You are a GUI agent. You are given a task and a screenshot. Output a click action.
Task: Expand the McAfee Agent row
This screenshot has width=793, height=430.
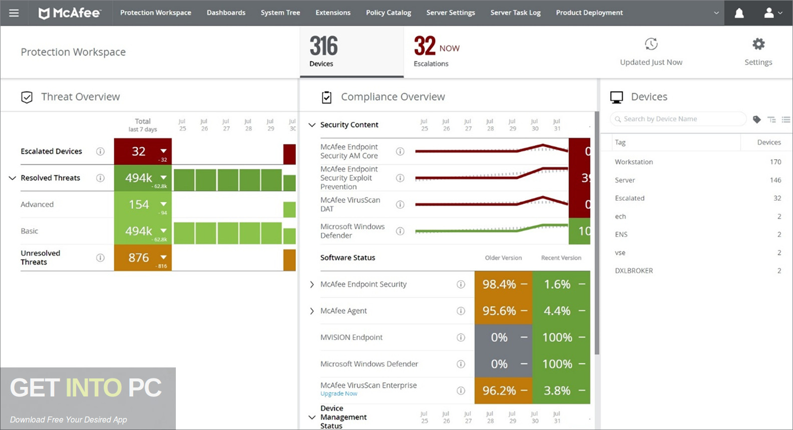[x=312, y=311]
